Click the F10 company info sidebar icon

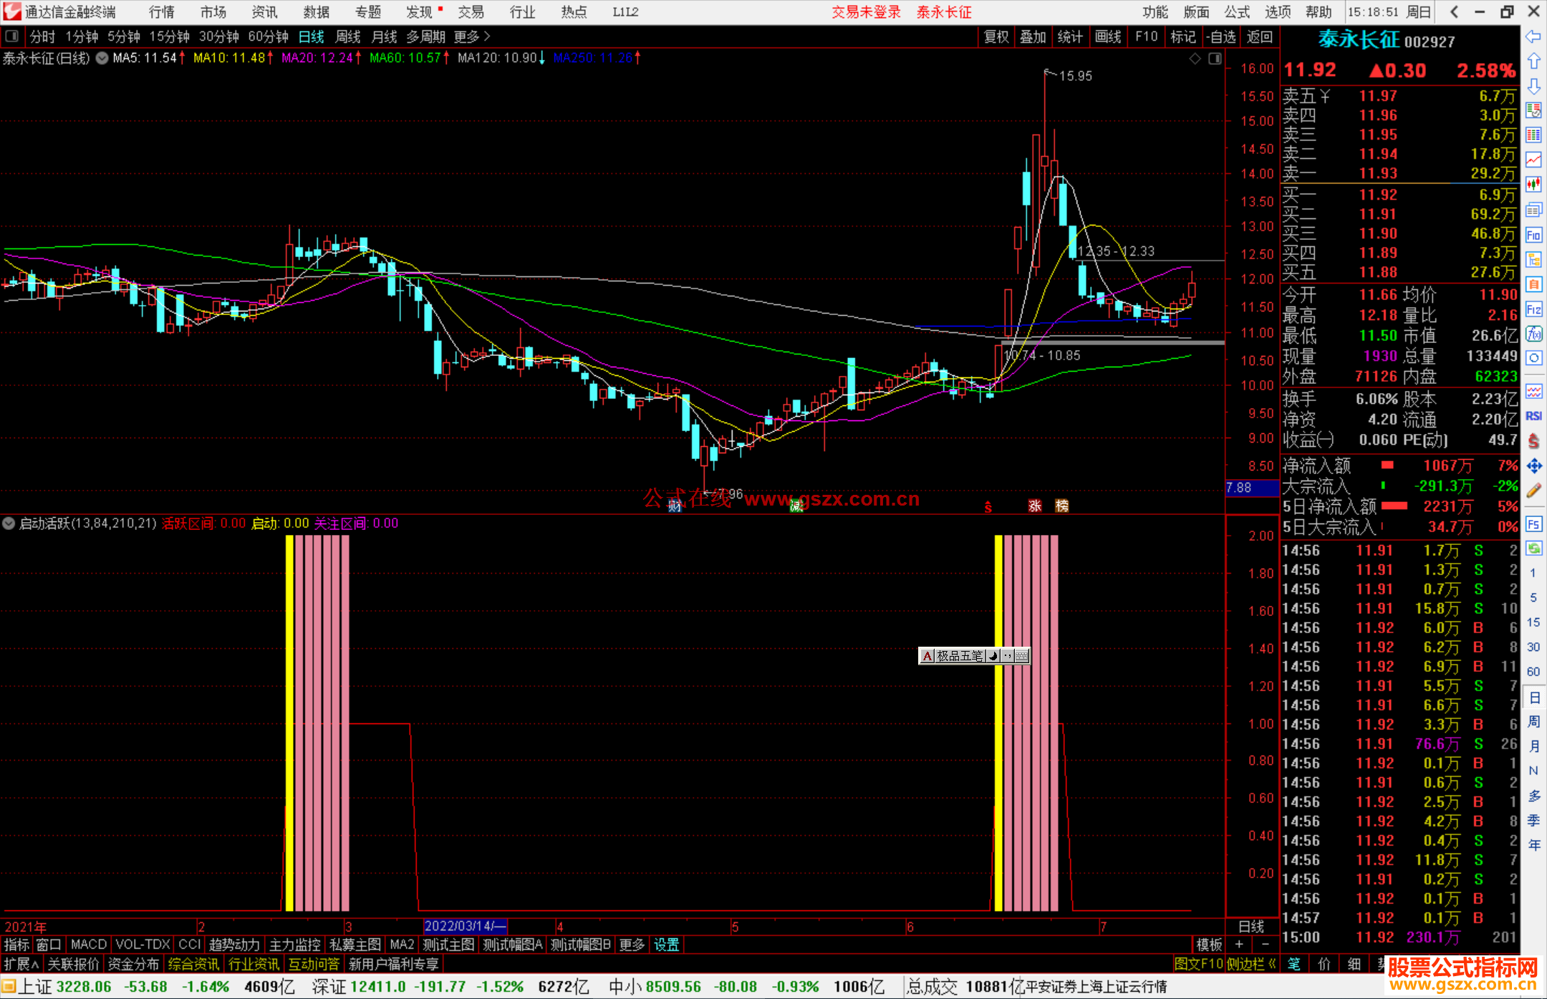click(x=1533, y=235)
